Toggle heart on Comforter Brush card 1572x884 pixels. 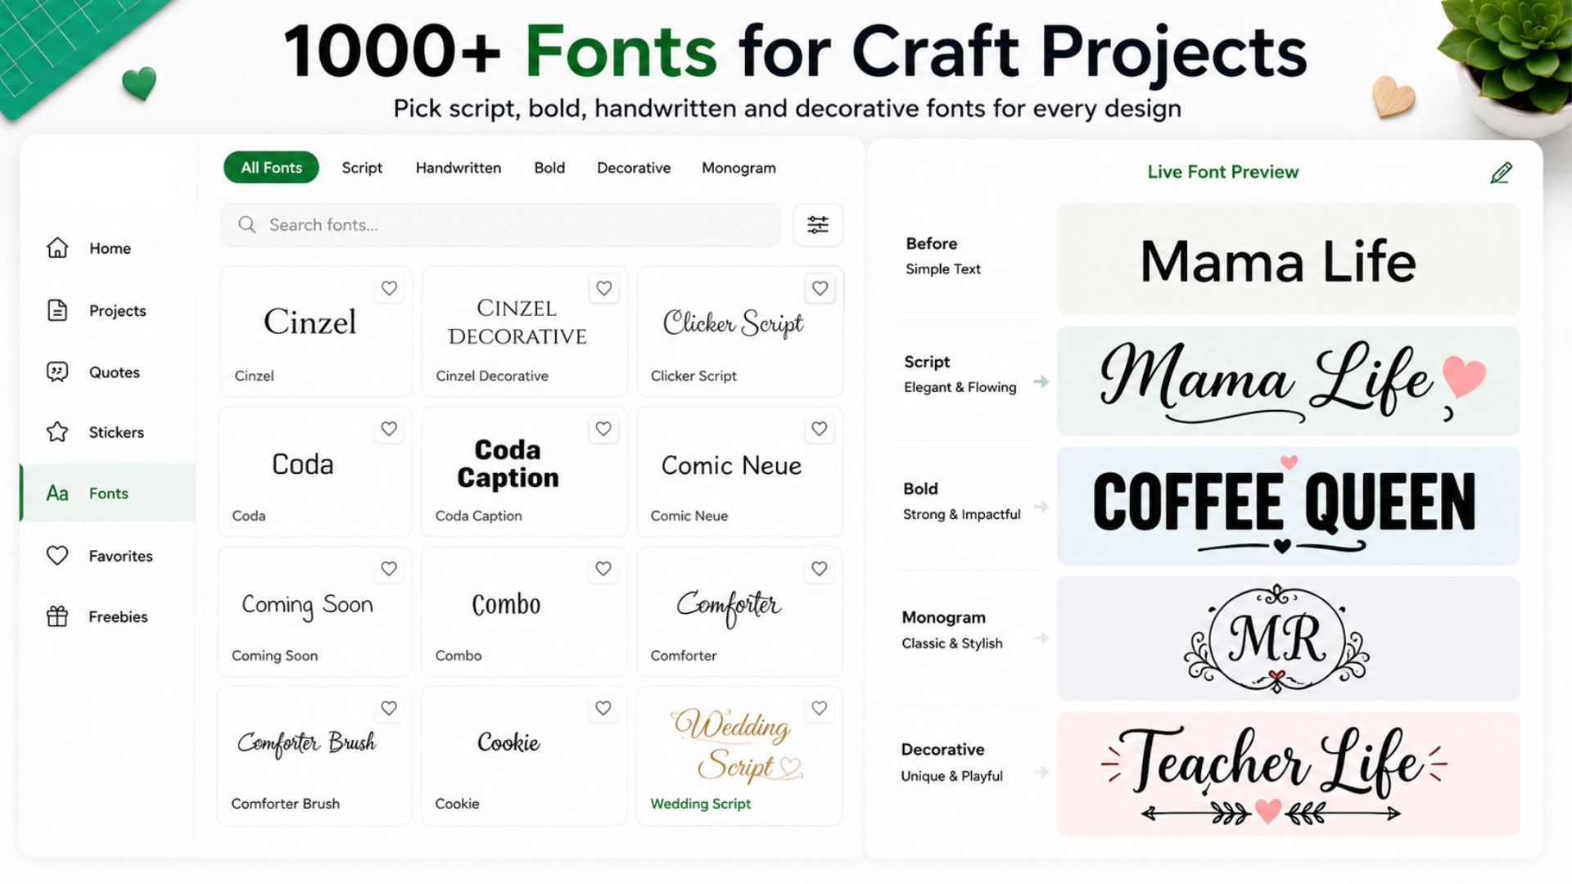(389, 709)
